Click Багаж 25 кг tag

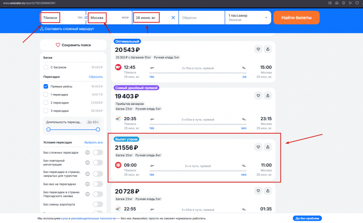point(124,155)
